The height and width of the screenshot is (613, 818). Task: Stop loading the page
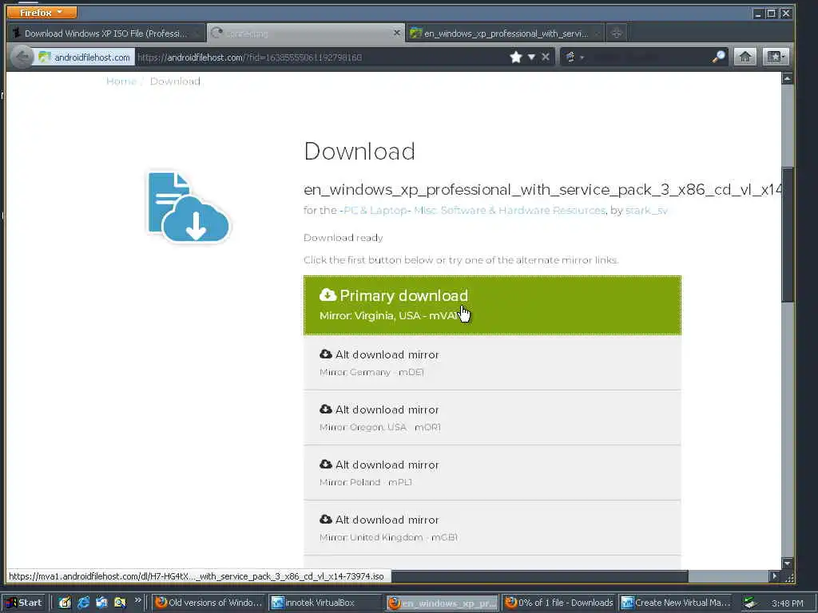point(545,57)
